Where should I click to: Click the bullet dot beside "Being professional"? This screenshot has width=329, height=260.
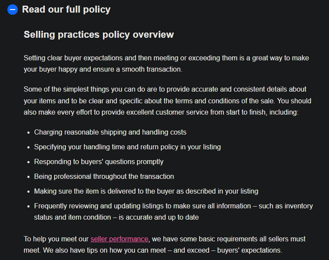click(29, 177)
